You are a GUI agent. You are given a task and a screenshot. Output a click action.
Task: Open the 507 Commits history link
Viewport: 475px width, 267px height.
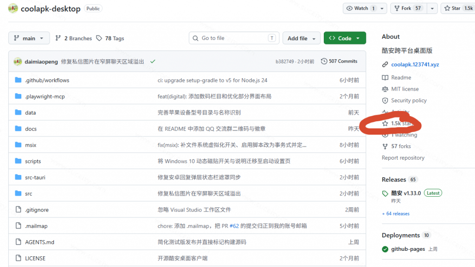point(339,62)
